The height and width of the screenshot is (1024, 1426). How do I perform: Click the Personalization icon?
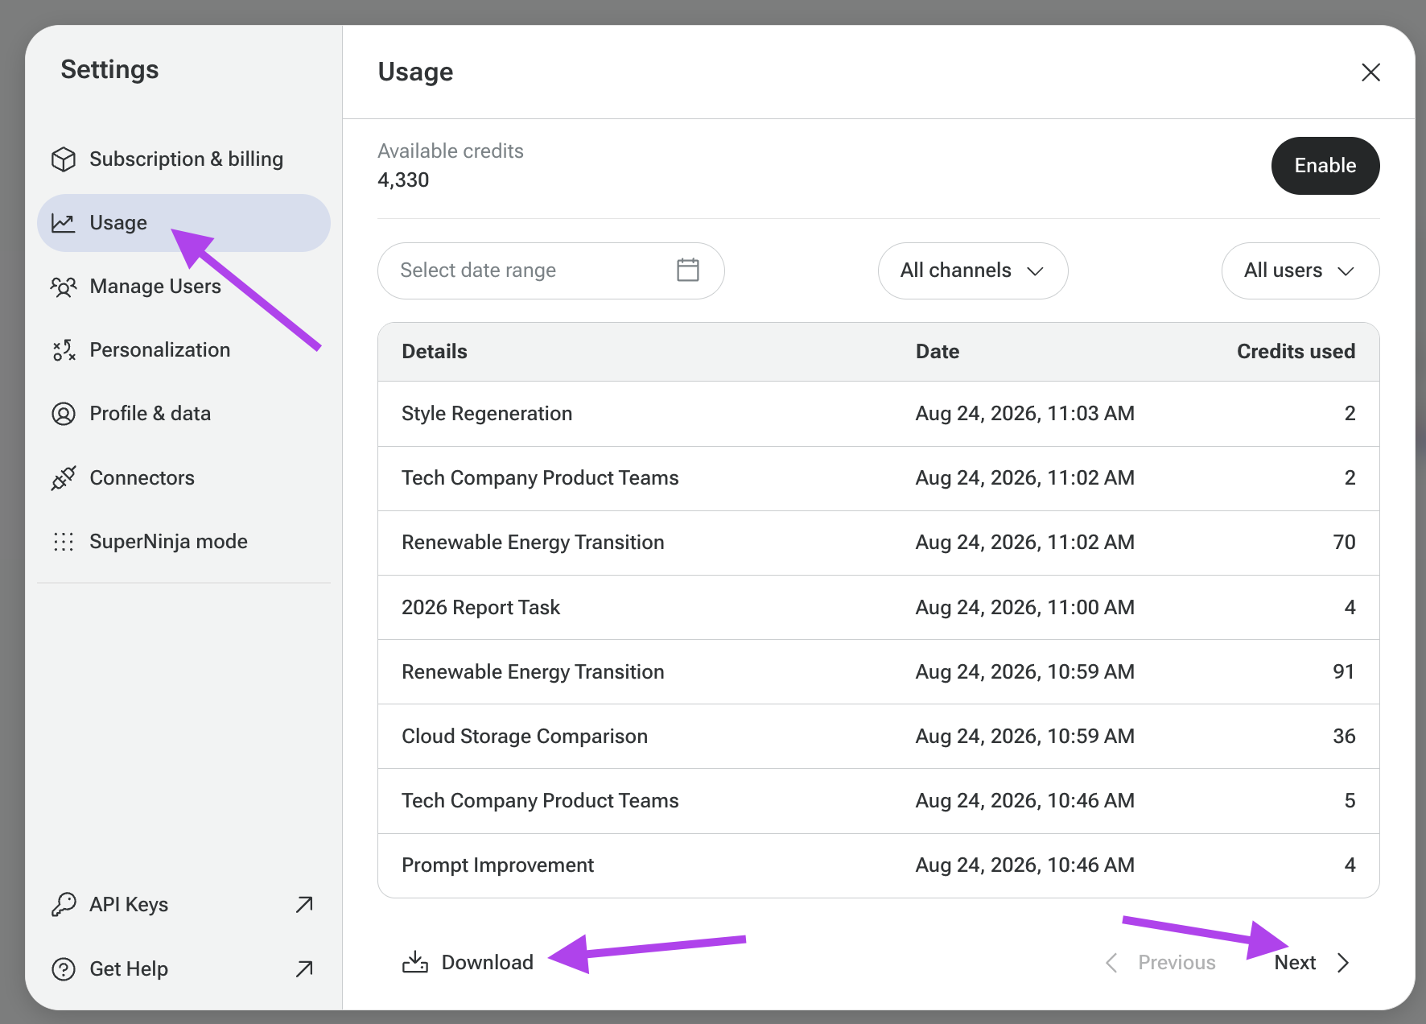coord(64,350)
